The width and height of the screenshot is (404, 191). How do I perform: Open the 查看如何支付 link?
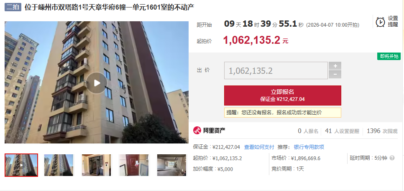(x=259, y=147)
